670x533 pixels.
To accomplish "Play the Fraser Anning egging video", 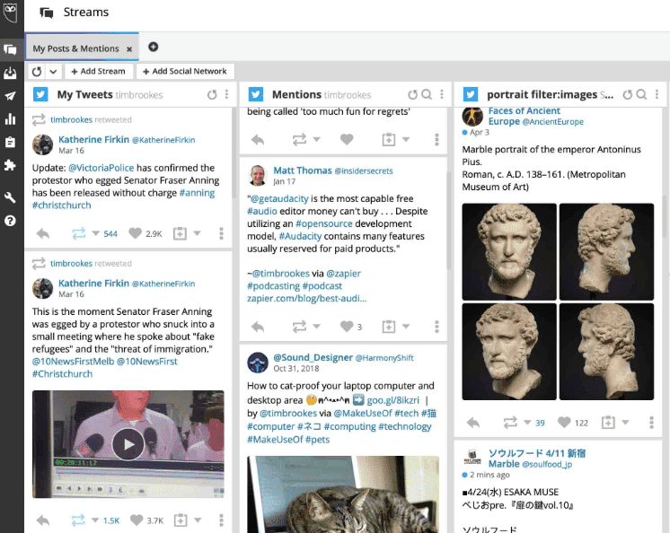I will point(128,444).
